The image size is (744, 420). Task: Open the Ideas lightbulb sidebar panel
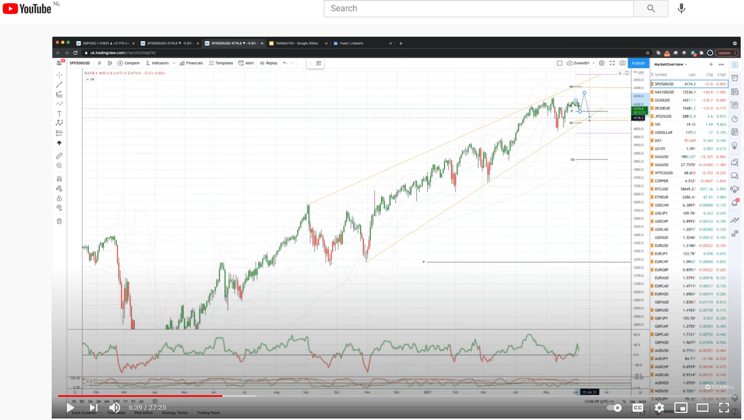(735, 146)
